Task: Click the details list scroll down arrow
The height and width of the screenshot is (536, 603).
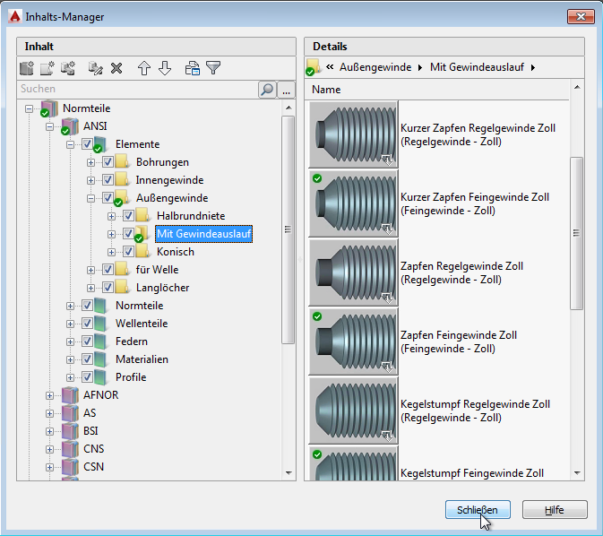Action: coord(577,473)
